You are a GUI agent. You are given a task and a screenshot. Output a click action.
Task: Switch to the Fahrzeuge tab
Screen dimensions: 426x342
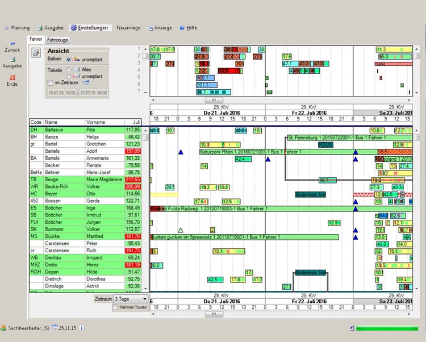[57, 40]
